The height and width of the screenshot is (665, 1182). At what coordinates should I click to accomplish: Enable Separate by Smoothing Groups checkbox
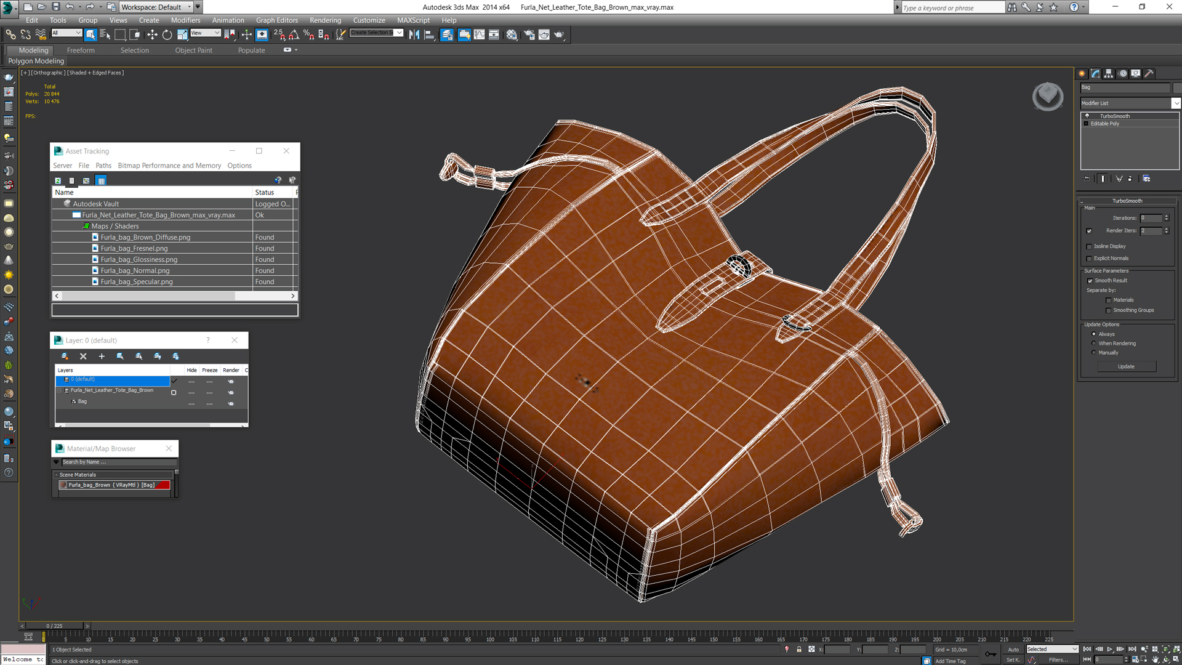tap(1108, 310)
